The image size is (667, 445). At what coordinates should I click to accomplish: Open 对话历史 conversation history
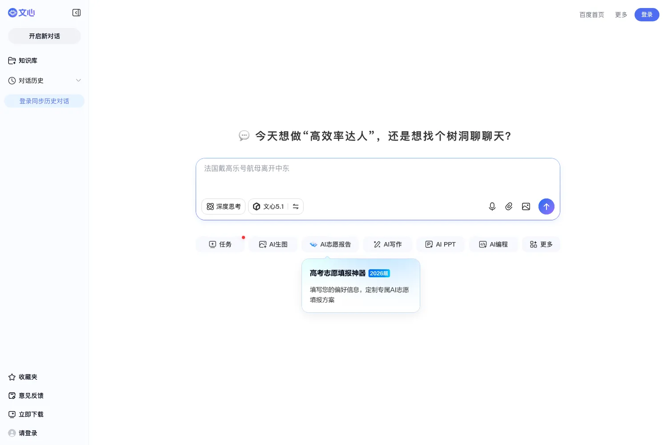[31, 81]
